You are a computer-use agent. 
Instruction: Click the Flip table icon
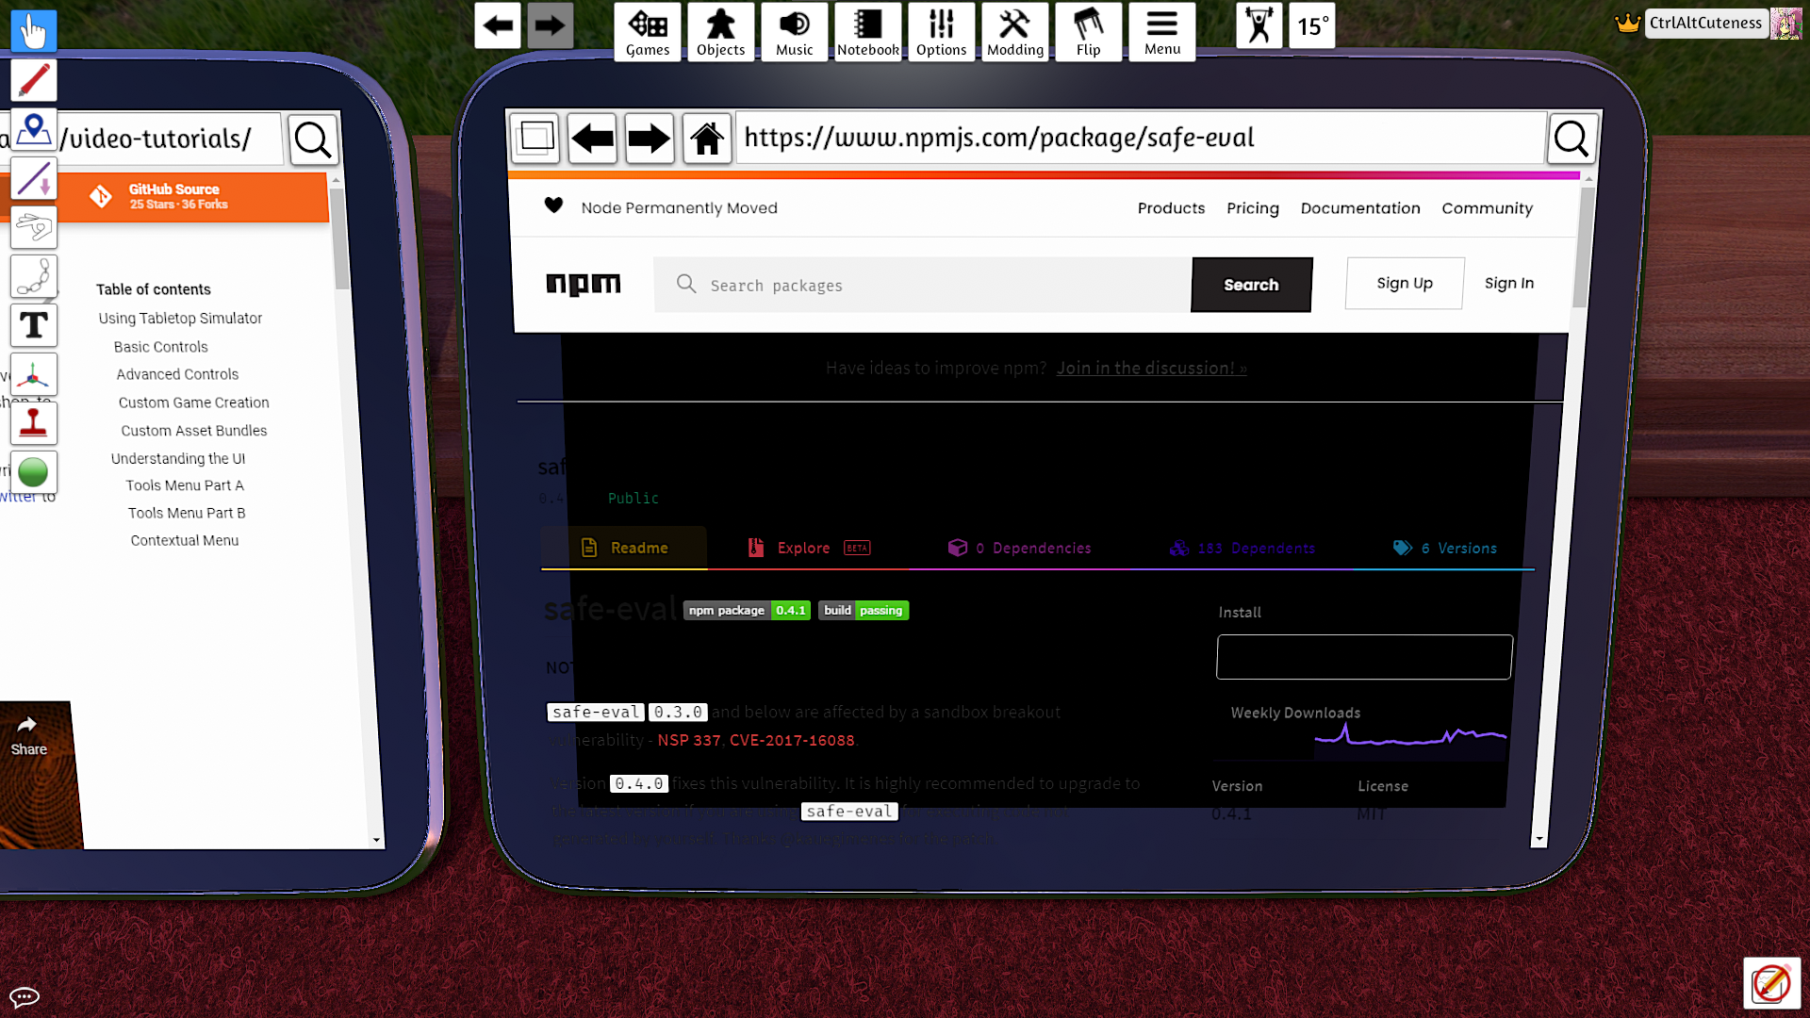(x=1088, y=31)
